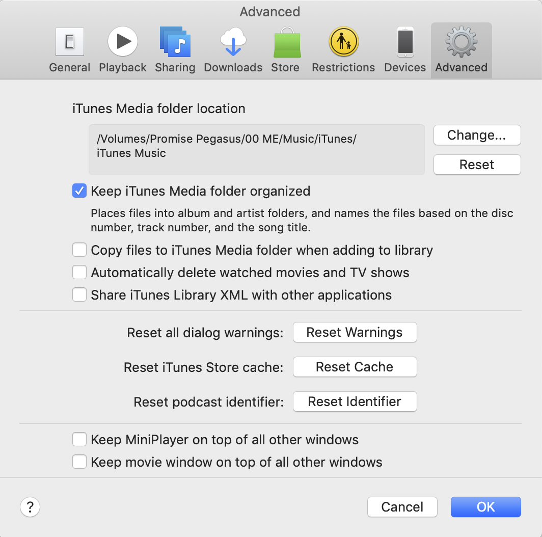Screen dimensions: 542x537
Task: Enable Keep movie window on top checkbox
Action: click(x=79, y=462)
